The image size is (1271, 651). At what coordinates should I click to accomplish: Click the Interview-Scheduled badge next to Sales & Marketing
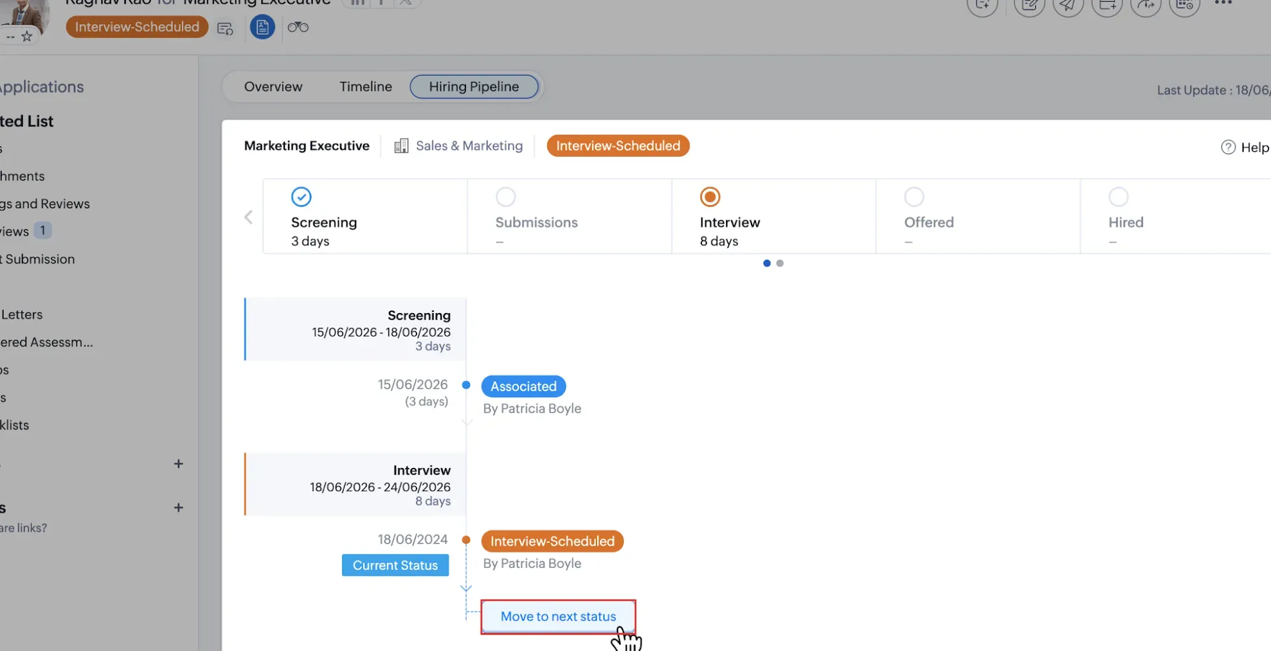pyautogui.click(x=618, y=146)
